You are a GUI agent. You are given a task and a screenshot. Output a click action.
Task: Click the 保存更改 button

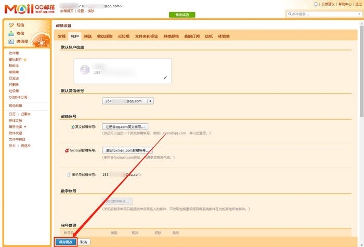(x=66, y=242)
